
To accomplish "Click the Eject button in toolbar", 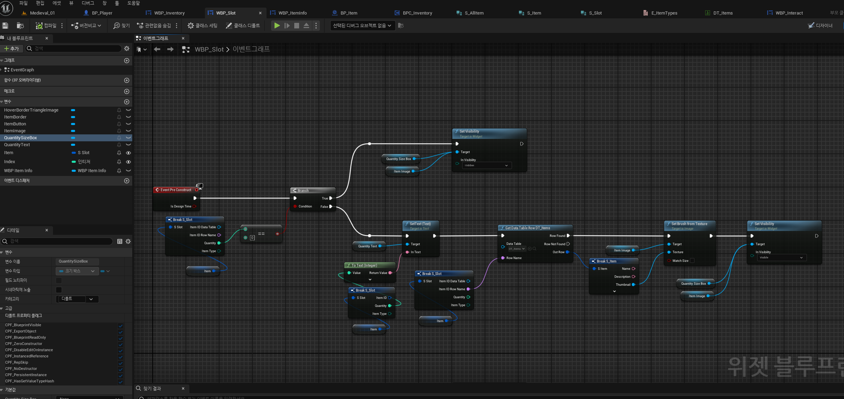I will tap(306, 25).
